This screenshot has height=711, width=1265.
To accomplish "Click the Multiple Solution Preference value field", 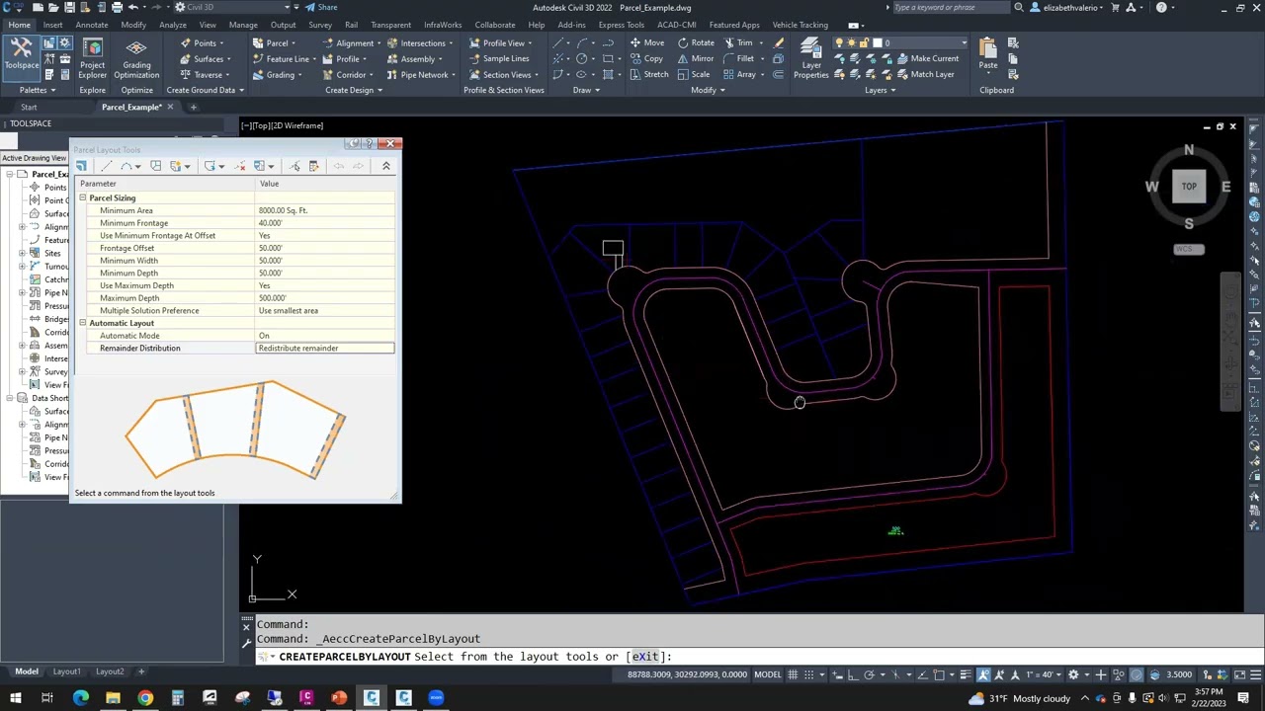I will pyautogui.click(x=325, y=310).
